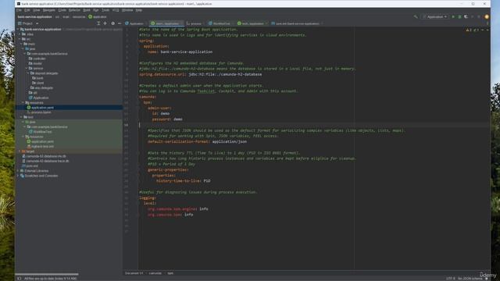
Task: Expand the target folder node
Action: click(x=20, y=151)
